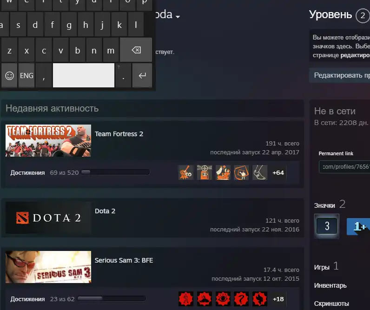Click the Permanent link text field
370x310 pixels.
pos(344,167)
